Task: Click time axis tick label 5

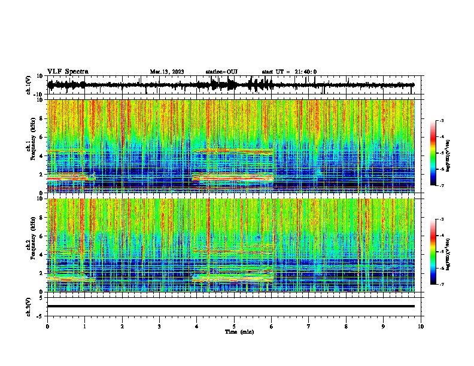Action: (x=234, y=327)
